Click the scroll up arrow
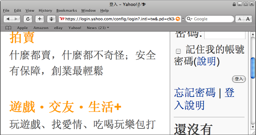256x135 pixels. 253,34
